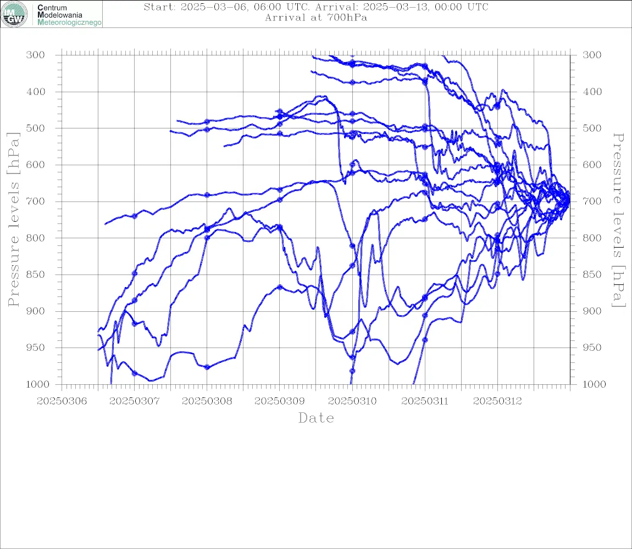Click the start and arrival time title line
632x549 pixels.
(316, 7)
